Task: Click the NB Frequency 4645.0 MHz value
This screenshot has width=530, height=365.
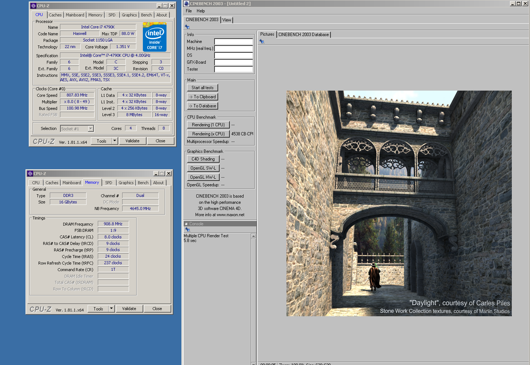Action: (140, 209)
